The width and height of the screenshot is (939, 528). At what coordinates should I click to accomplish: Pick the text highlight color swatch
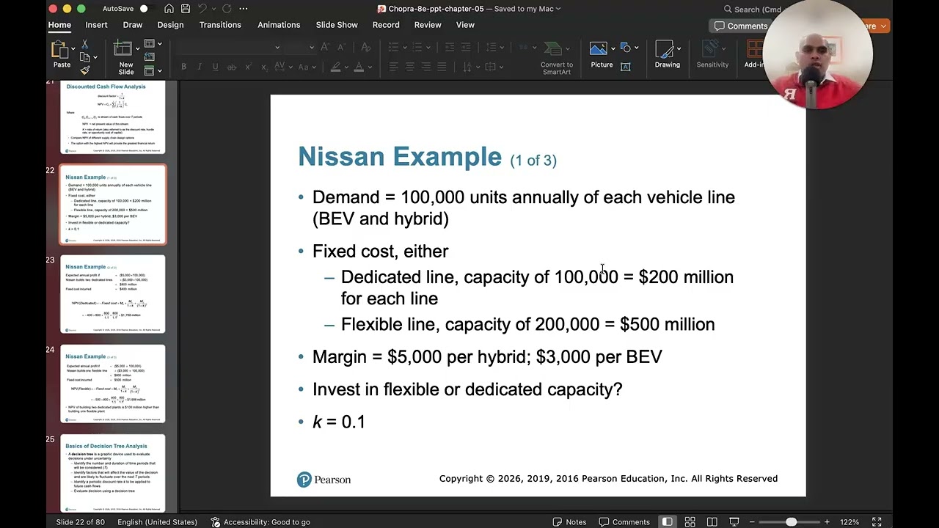[335, 67]
